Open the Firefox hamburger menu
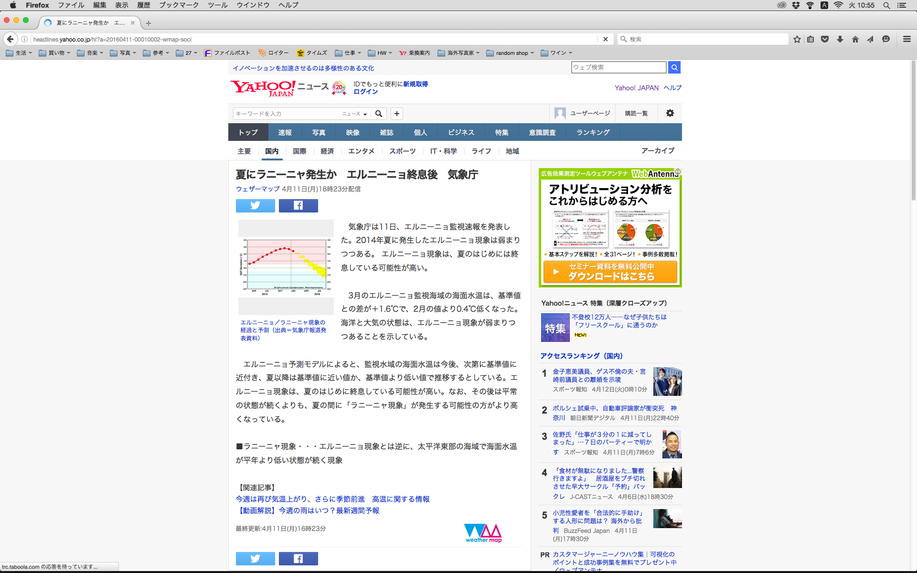917x573 pixels. point(906,39)
